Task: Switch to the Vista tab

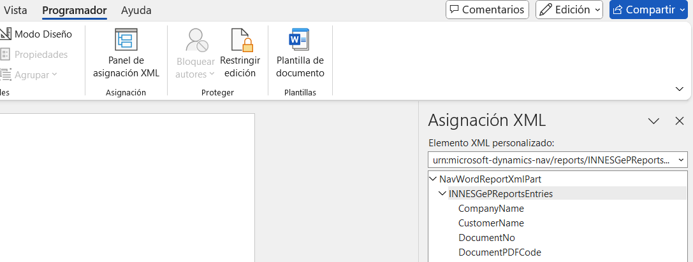Action: click(x=15, y=10)
